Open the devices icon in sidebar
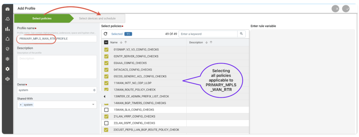Viewport: 359px width, 137px height. (8, 19)
